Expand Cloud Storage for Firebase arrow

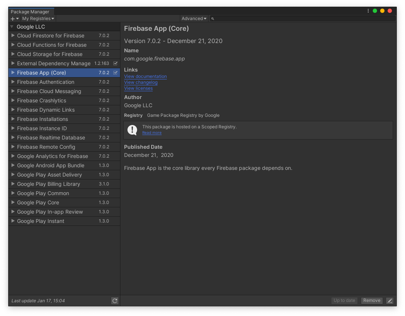(13, 54)
